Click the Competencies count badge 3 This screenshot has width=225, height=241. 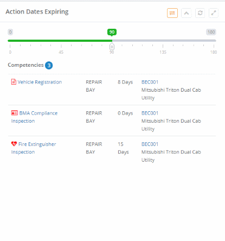49,65
